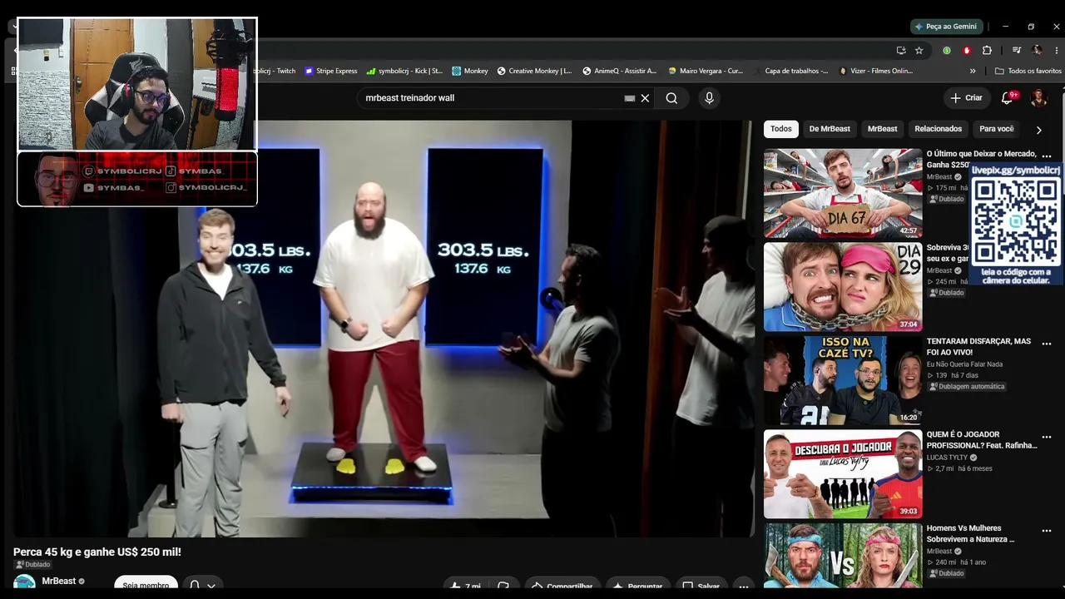The image size is (1065, 599).
Task: Open the Chrome profile avatar
Action: point(1037,50)
